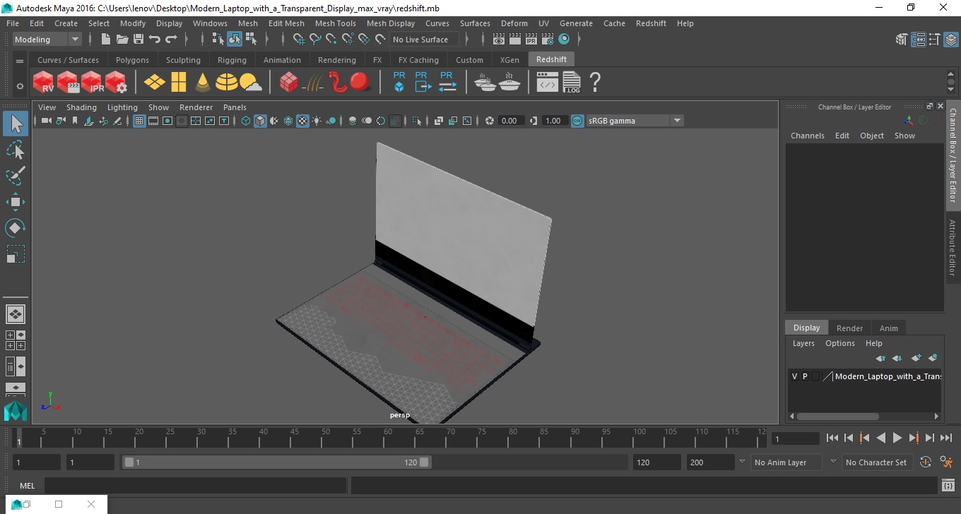Screen dimensions: 961x514
Task: Select the Paint Selection tool
Action: click(16, 176)
